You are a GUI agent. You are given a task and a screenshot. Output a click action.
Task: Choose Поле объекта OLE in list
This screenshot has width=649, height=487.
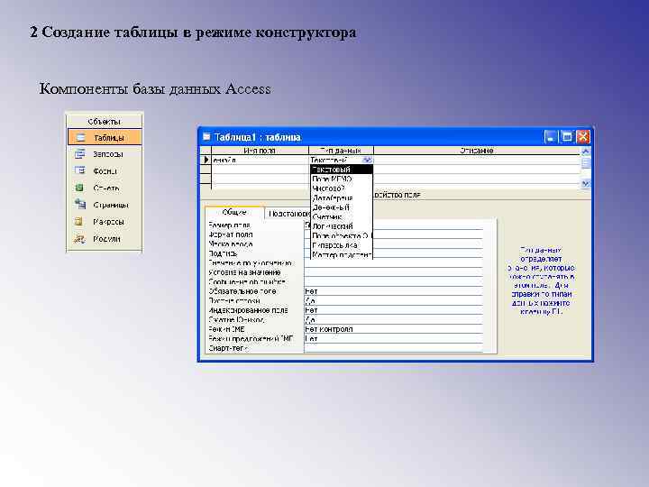click(x=342, y=236)
